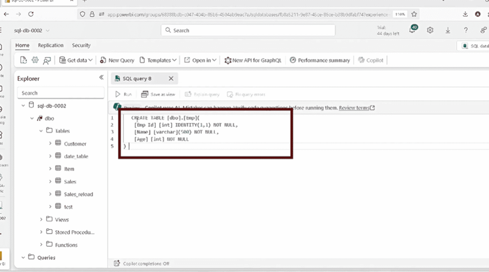Switch to the Home tab
The width and height of the screenshot is (489, 272).
click(22, 45)
